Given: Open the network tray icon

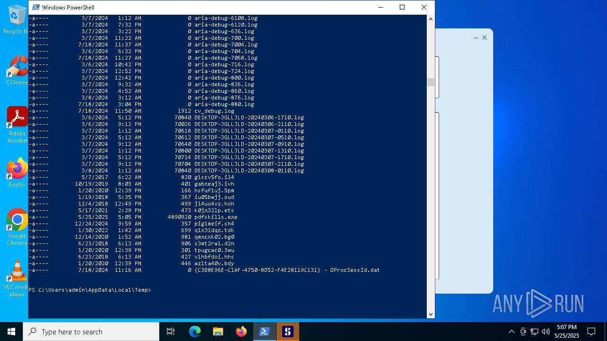Looking at the screenshot, I should pos(534,332).
